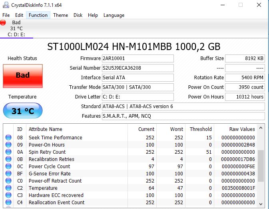The height and width of the screenshot is (209, 269).
Task: Click raw value 000000000438
Action: [x=238, y=174]
